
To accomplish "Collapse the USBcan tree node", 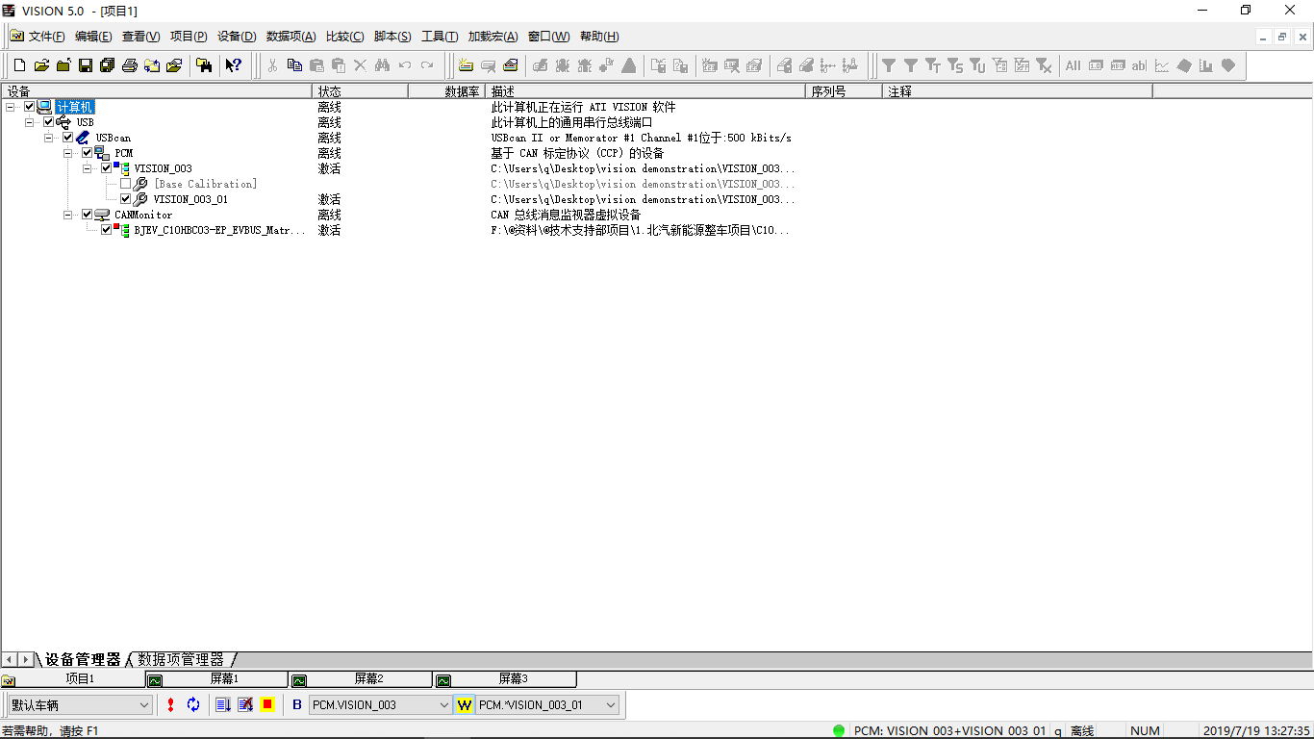I will point(49,138).
